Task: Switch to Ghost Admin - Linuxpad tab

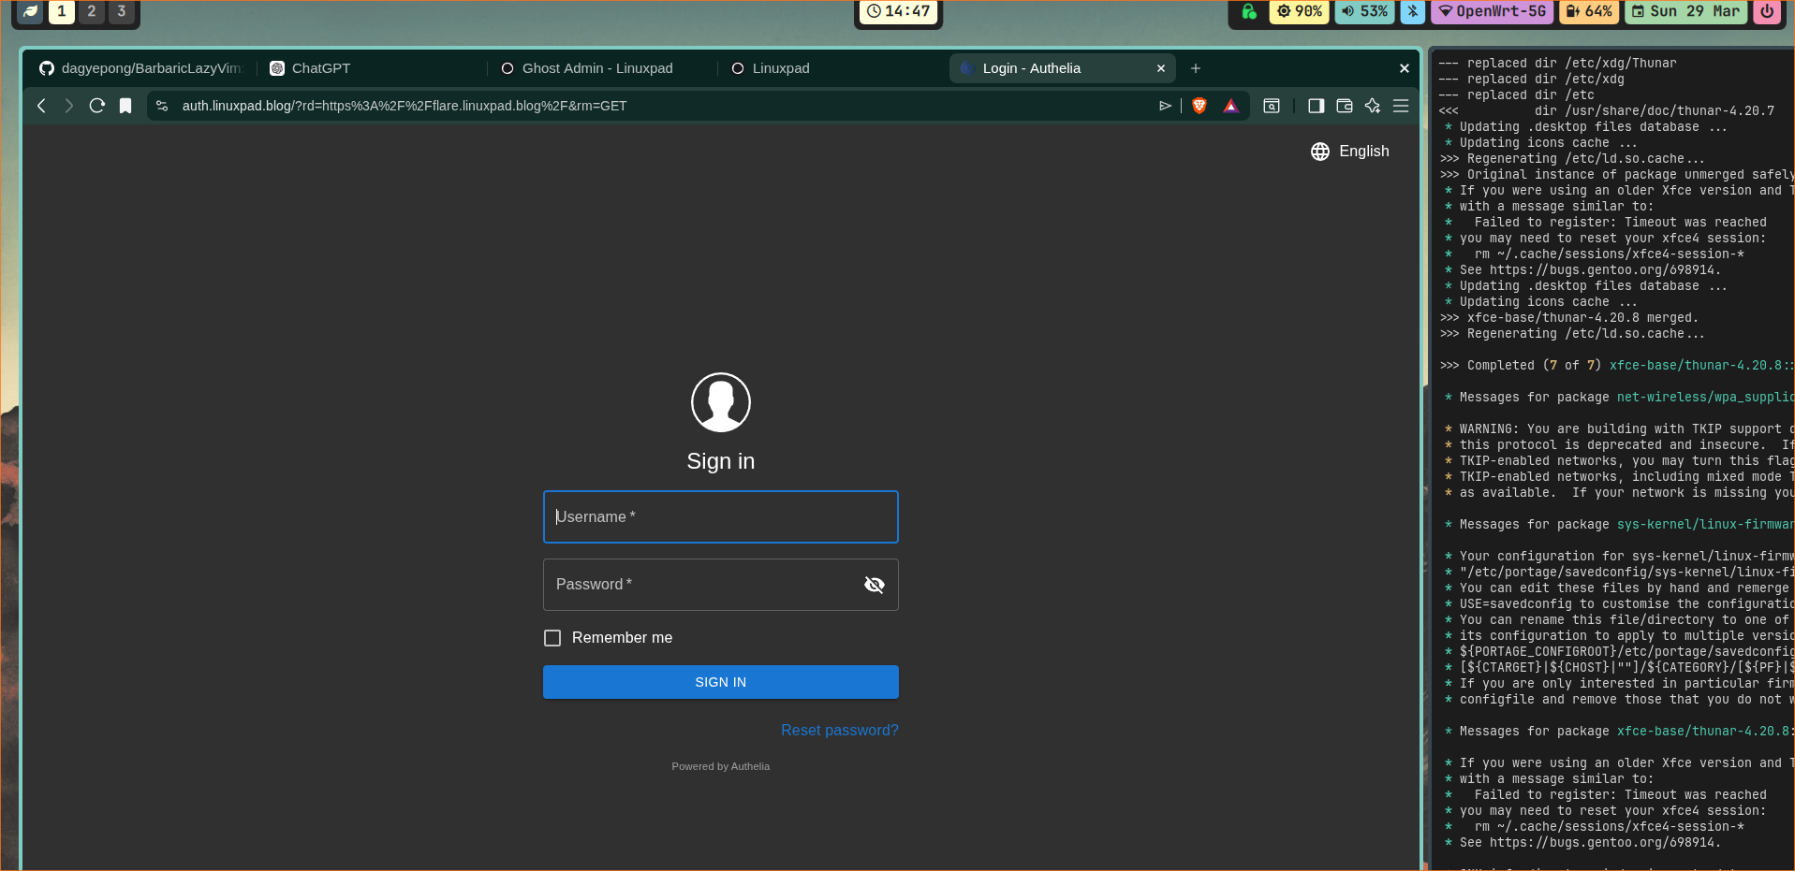Action: (x=596, y=68)
